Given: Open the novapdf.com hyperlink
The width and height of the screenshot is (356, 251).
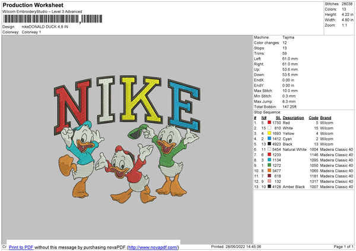Looking at the screenshot, I should pyautogui.click(x=153, y=247).
